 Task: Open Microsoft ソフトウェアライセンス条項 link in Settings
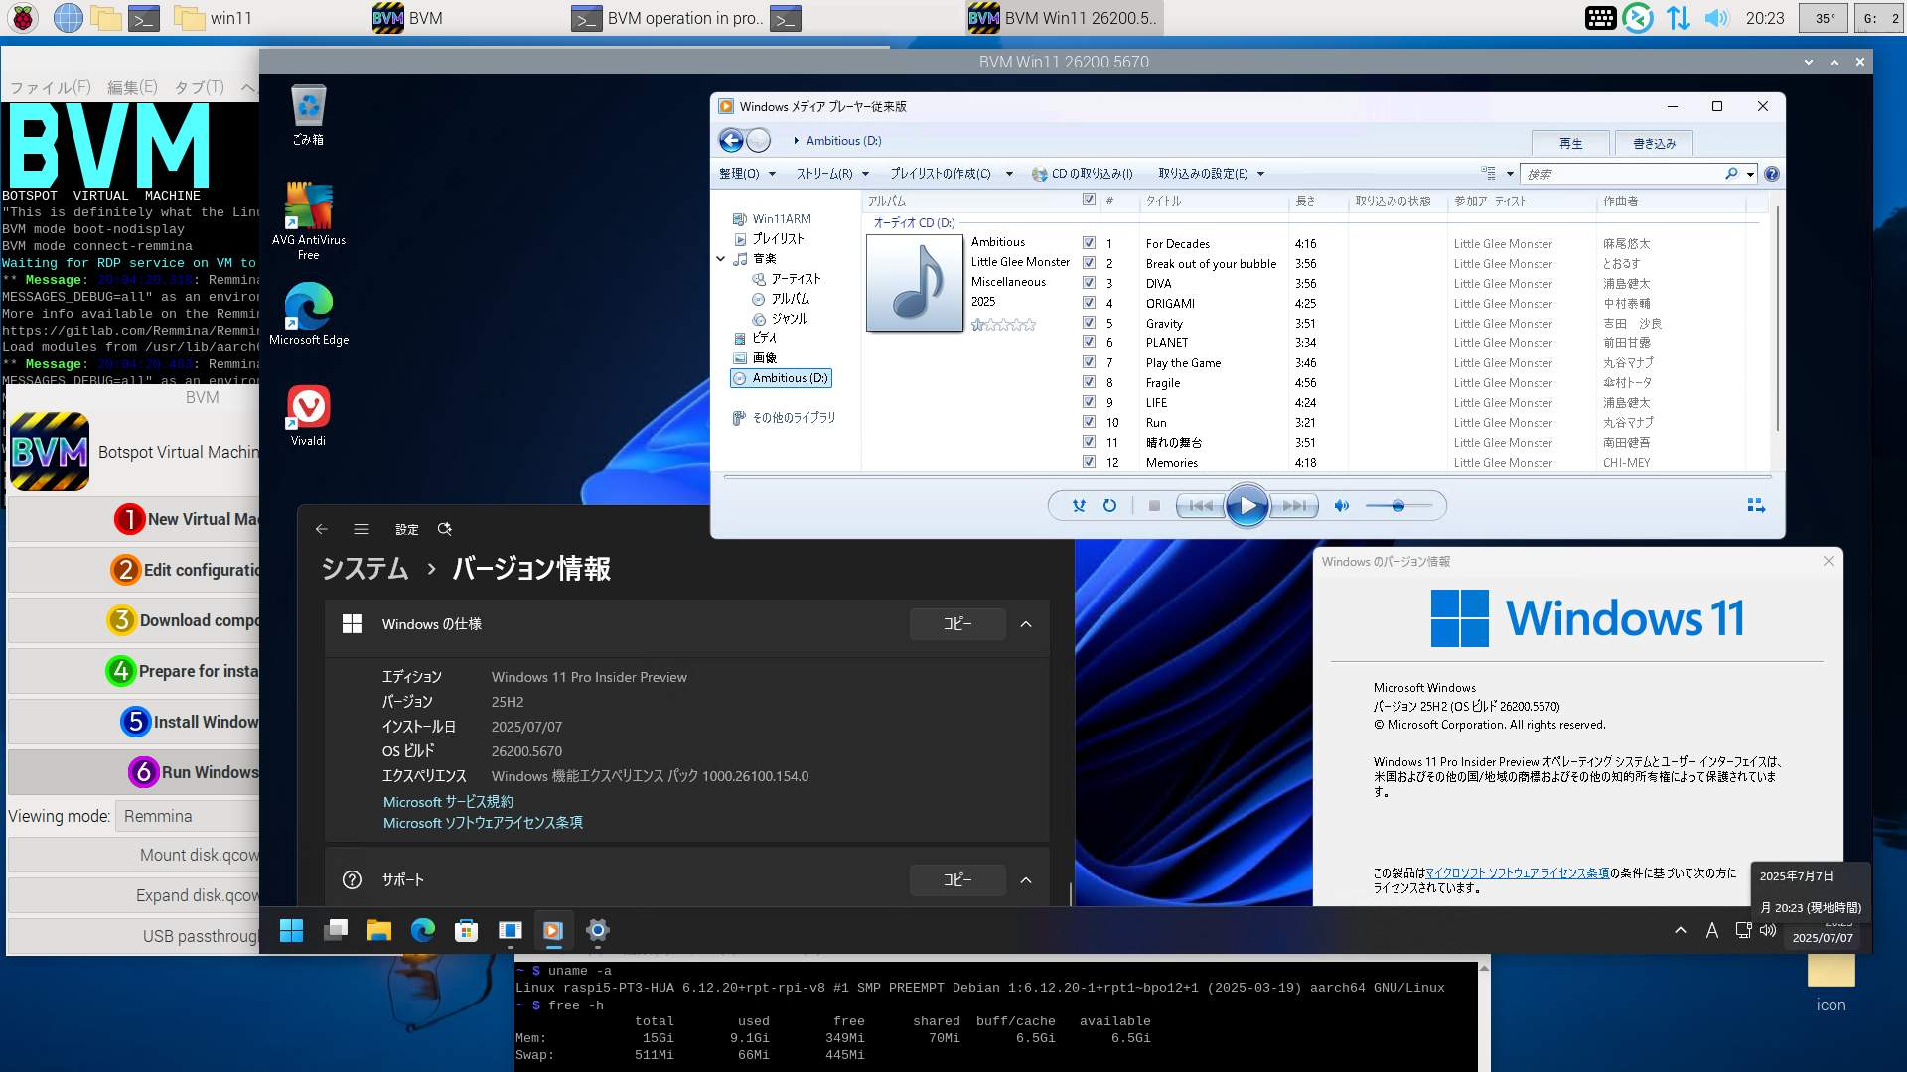pos(483,823)
